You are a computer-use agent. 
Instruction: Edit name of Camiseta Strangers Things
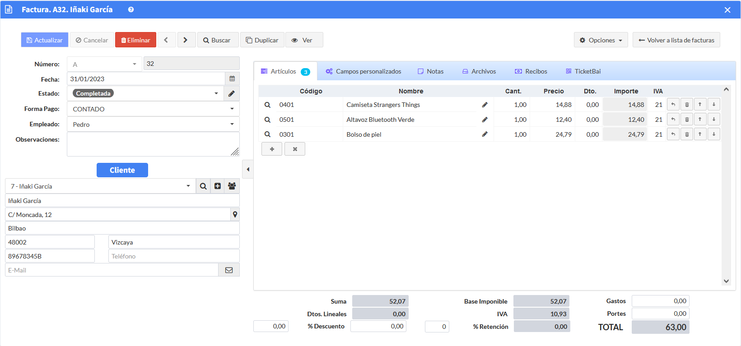485,105
